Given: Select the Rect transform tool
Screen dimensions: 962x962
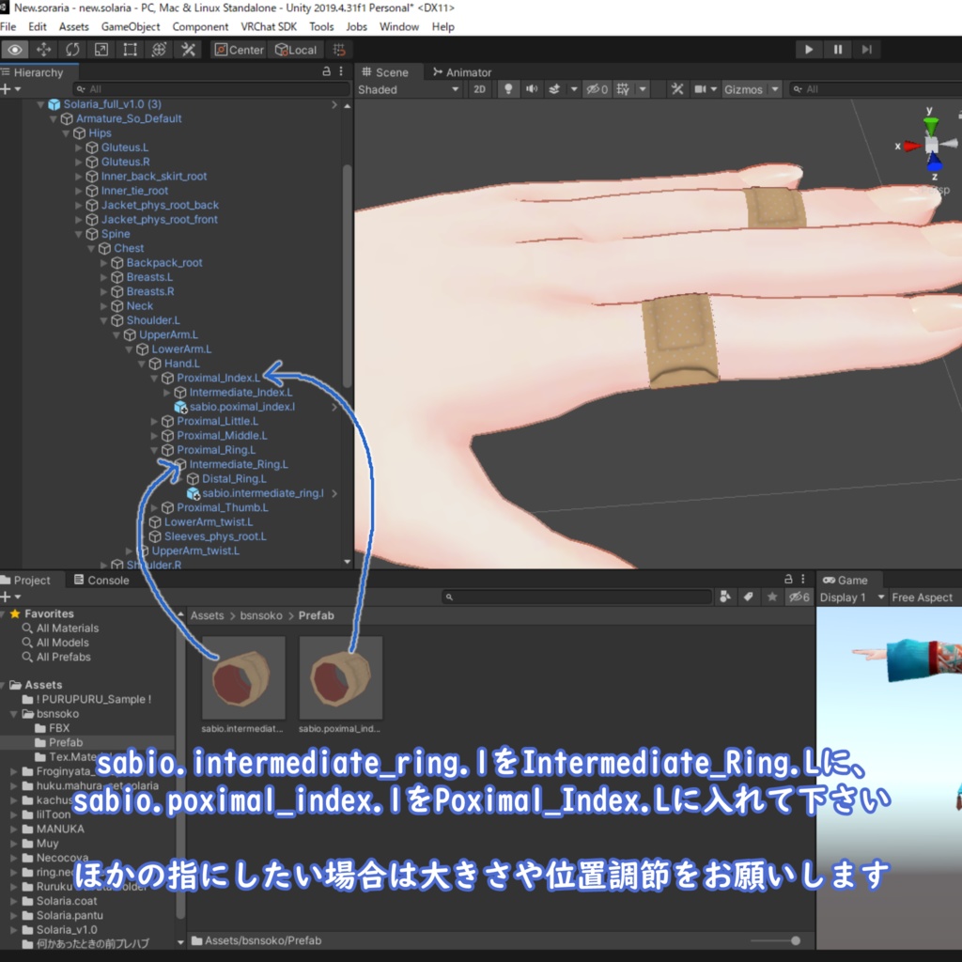Looking at the screenshot, I should (129, 49).
